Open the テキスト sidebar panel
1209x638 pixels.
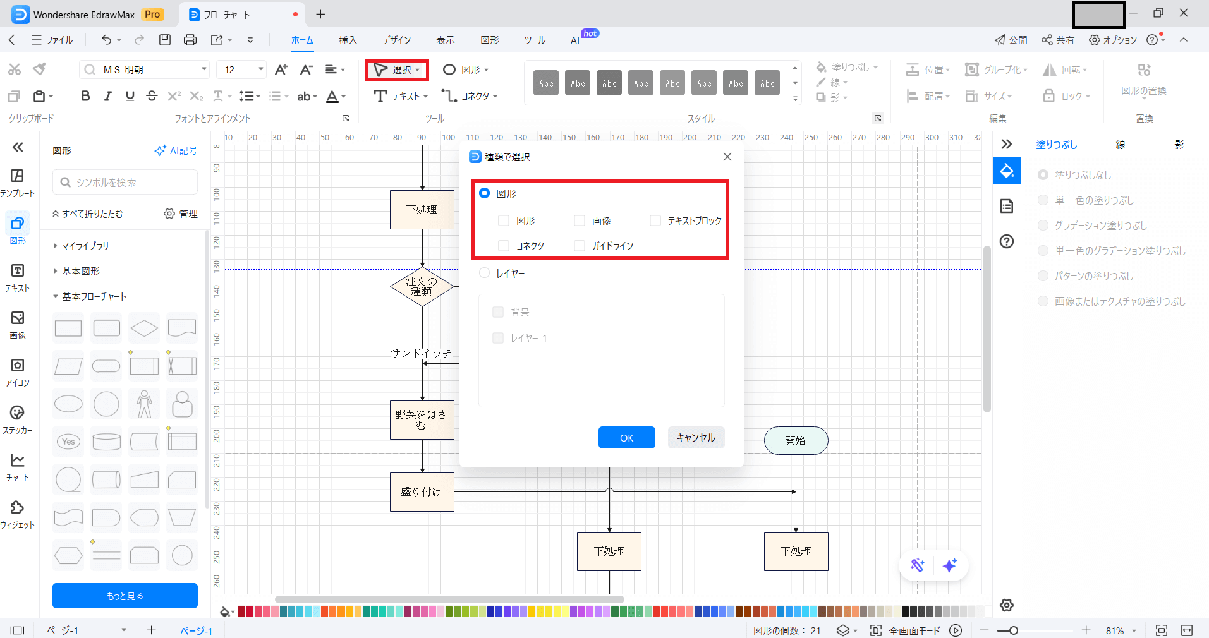pyautogui.click(x=18, y=278)
